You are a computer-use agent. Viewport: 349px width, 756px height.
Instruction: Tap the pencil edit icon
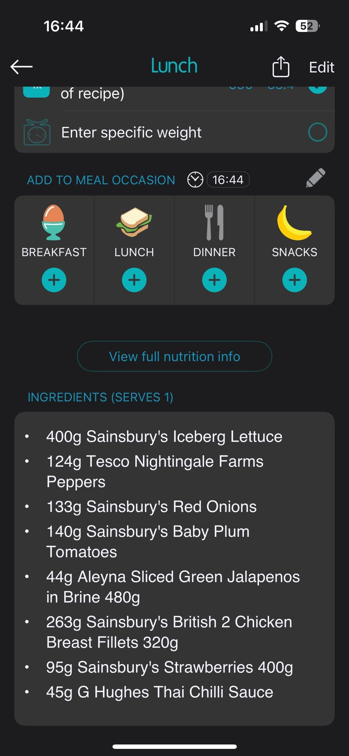tap(315, 178)
